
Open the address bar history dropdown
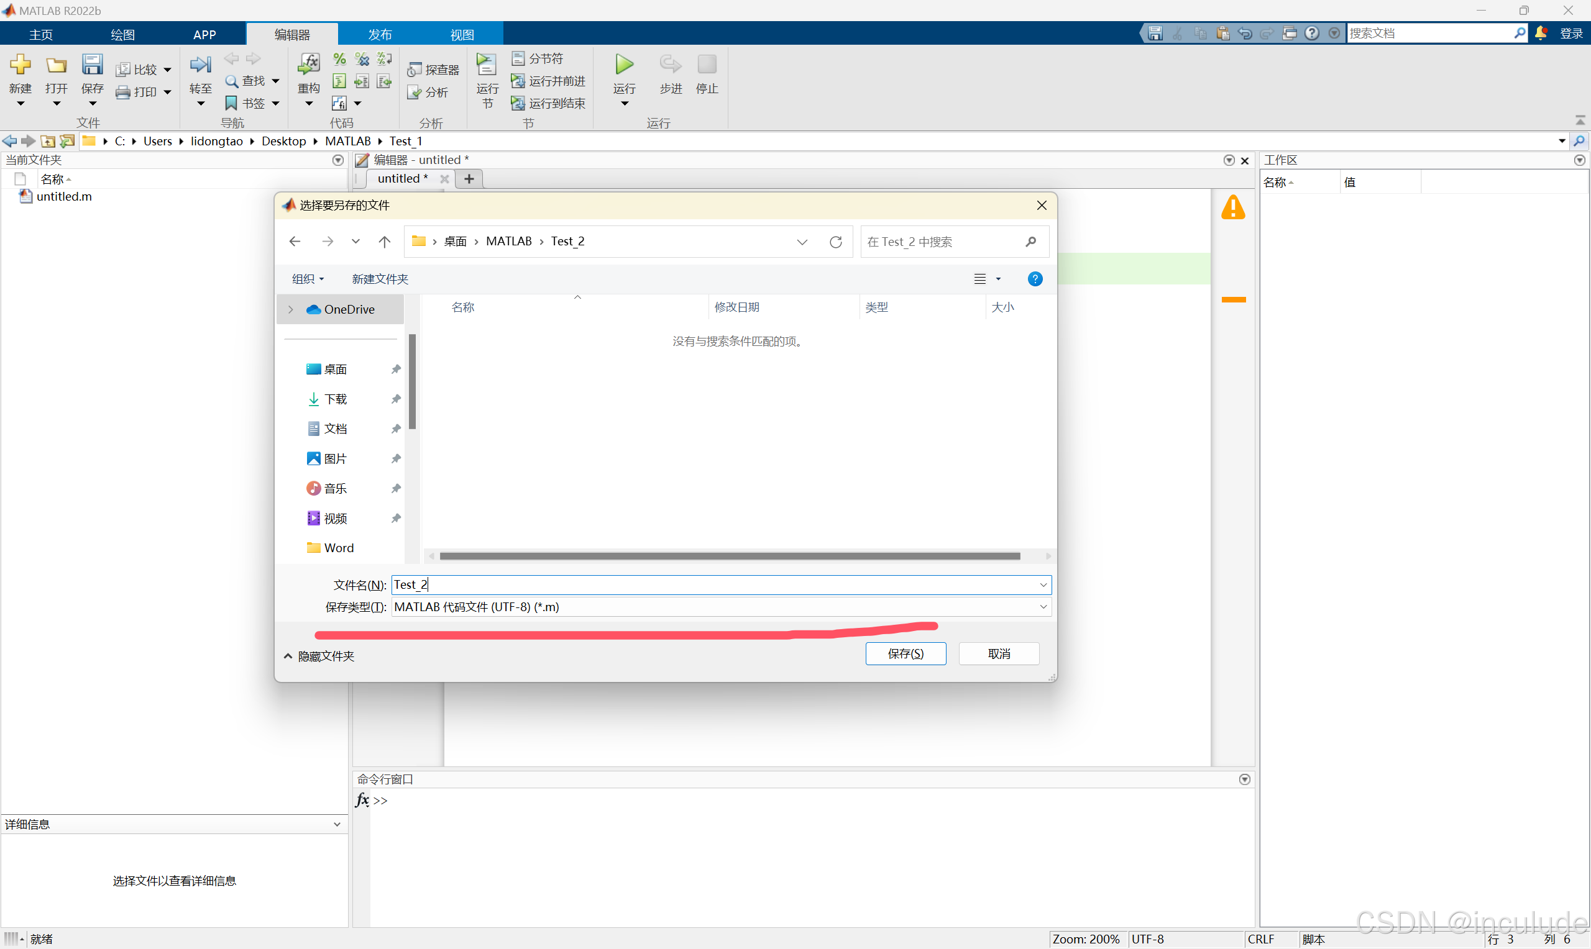point(802,242)
